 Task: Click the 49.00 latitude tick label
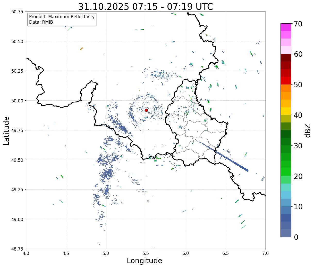[17, 219]
